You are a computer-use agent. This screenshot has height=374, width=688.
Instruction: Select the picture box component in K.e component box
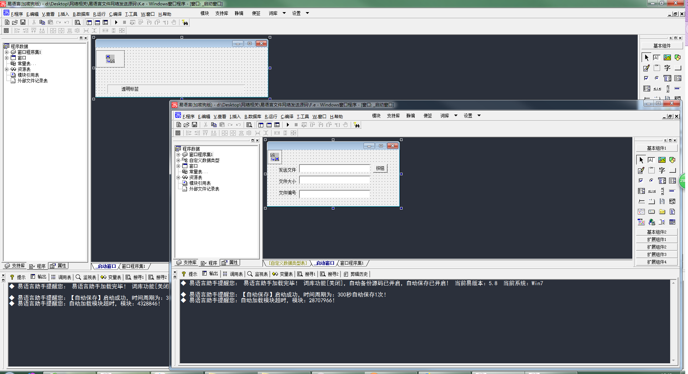667,58
